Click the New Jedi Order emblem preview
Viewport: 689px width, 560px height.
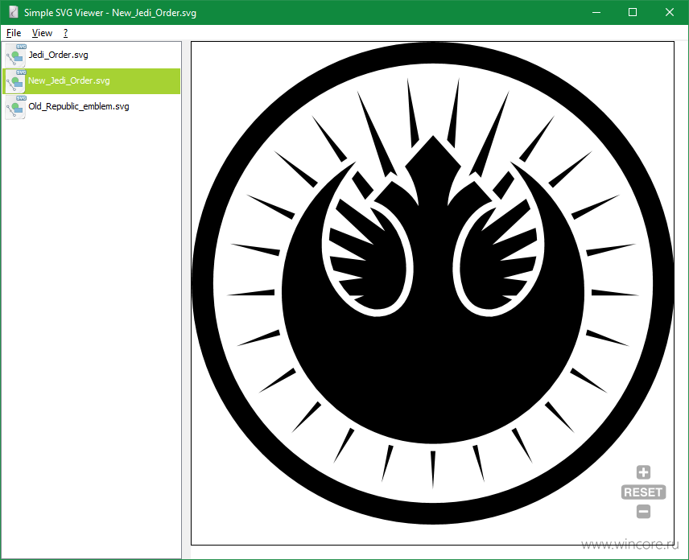tap(432, 283)
